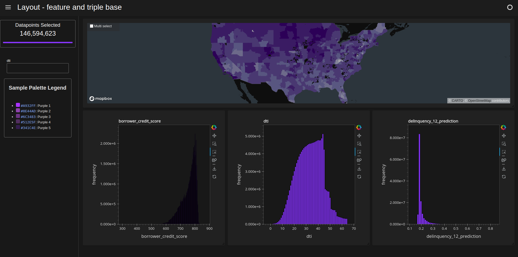518x257 pixels.
Task: Open the hamburger sidebar menu
Action: pyautogui.click(x=8, y=7)
